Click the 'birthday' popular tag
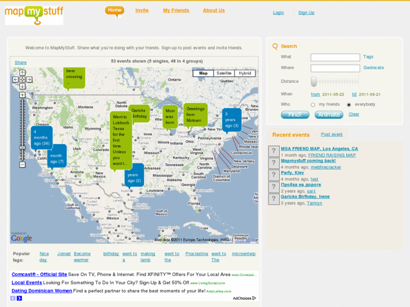The height and width of the screenshot is (307, 410). [x=111, y=253]
